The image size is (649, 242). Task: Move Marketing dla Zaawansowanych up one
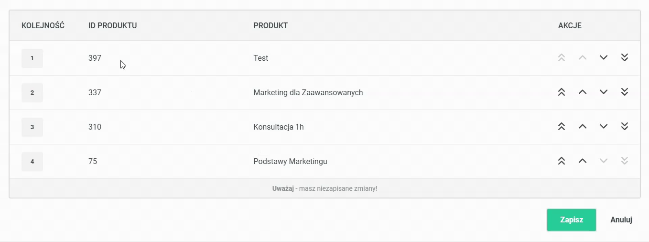[x=582, y=92]
